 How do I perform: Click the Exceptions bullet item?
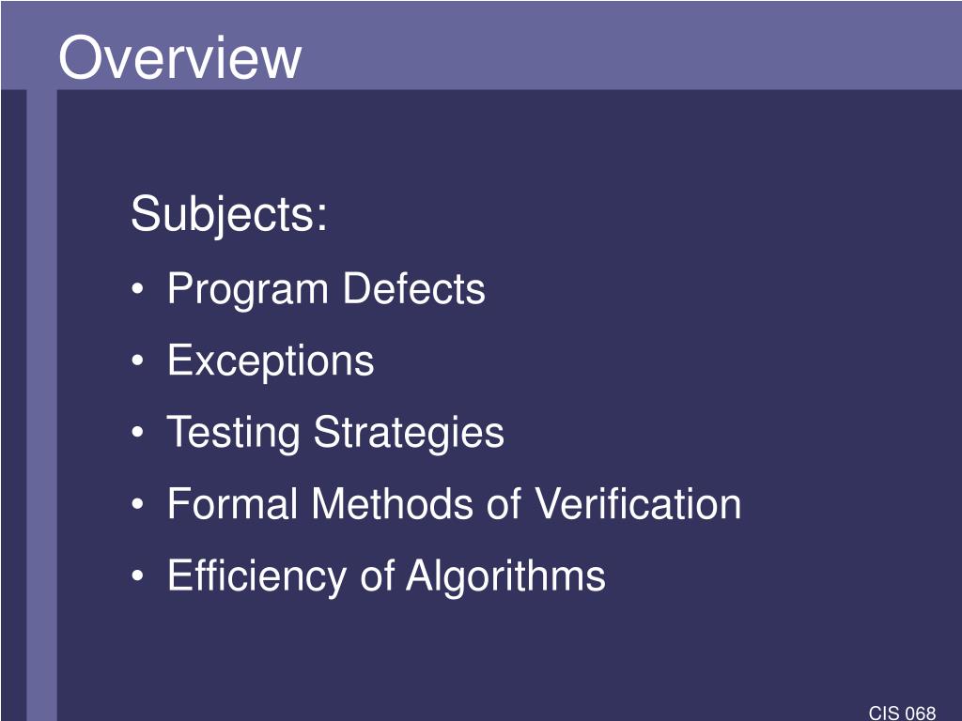[x=271, y=360]
